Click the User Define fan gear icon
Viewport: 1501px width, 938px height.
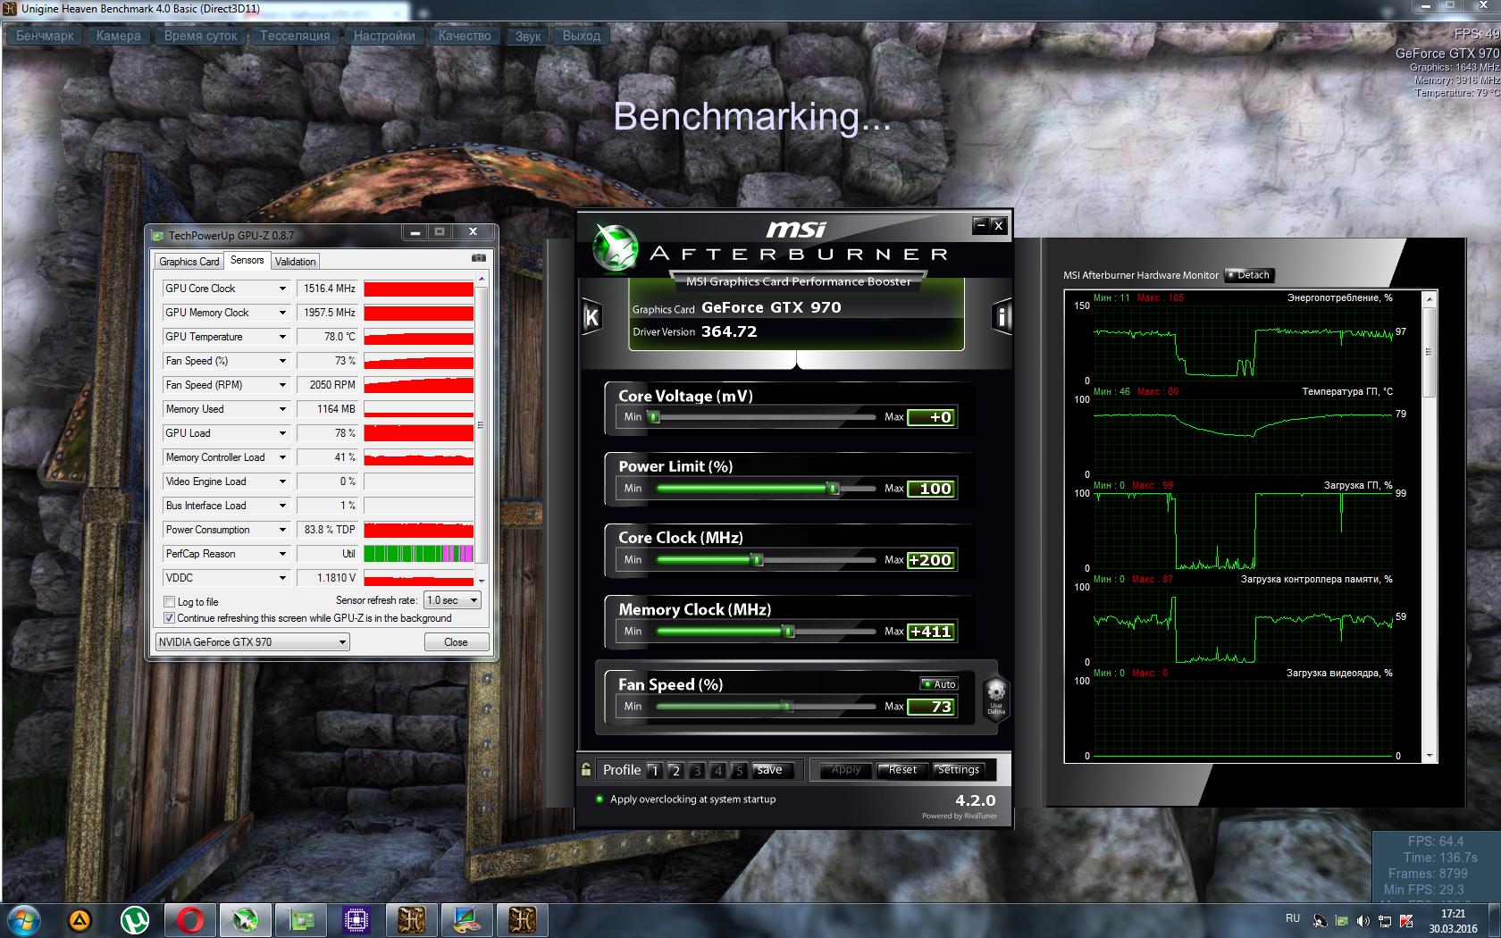coord(996,697)
